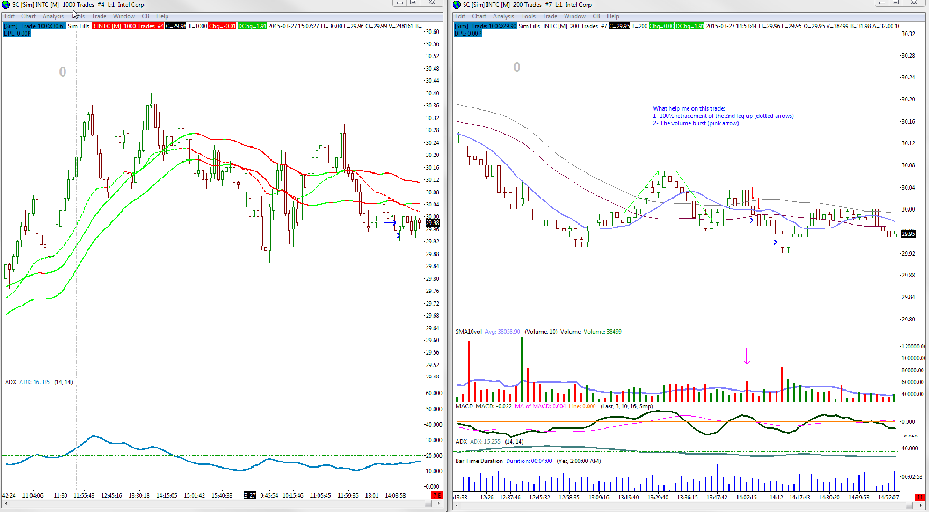Click 'Volume: 38499' value label
Screen dimensions: 929x512
(602, 332)
